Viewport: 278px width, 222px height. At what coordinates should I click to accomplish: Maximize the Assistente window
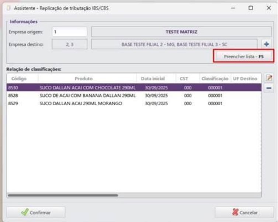click(251, 8)
